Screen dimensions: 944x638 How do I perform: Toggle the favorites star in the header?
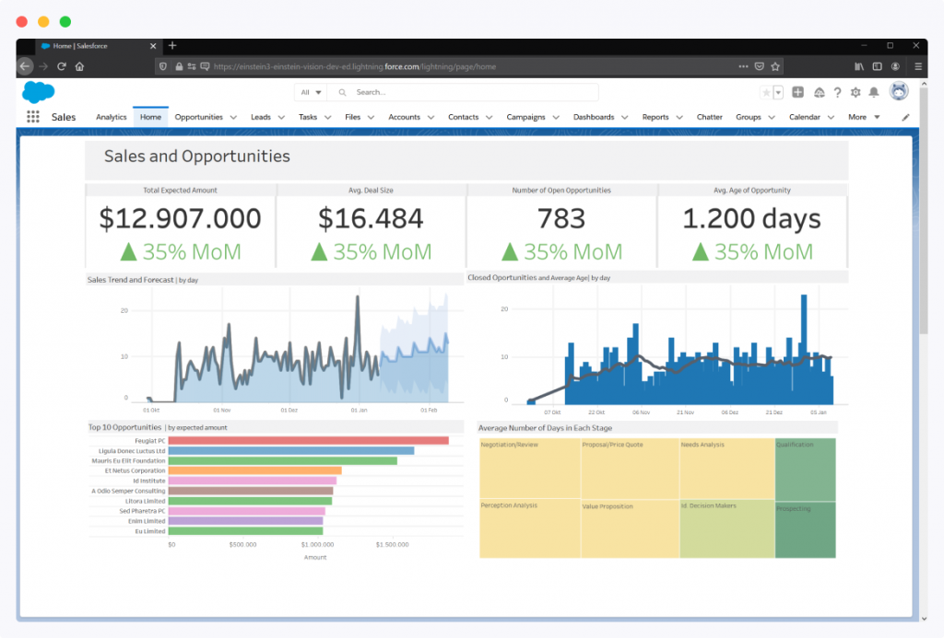[x=766, y=92]
